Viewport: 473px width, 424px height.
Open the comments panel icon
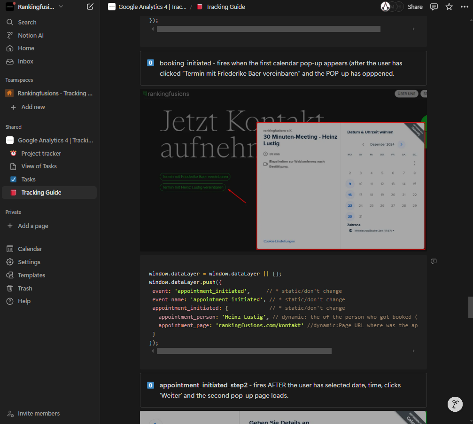pyautogui.click(x=434, y=7)
